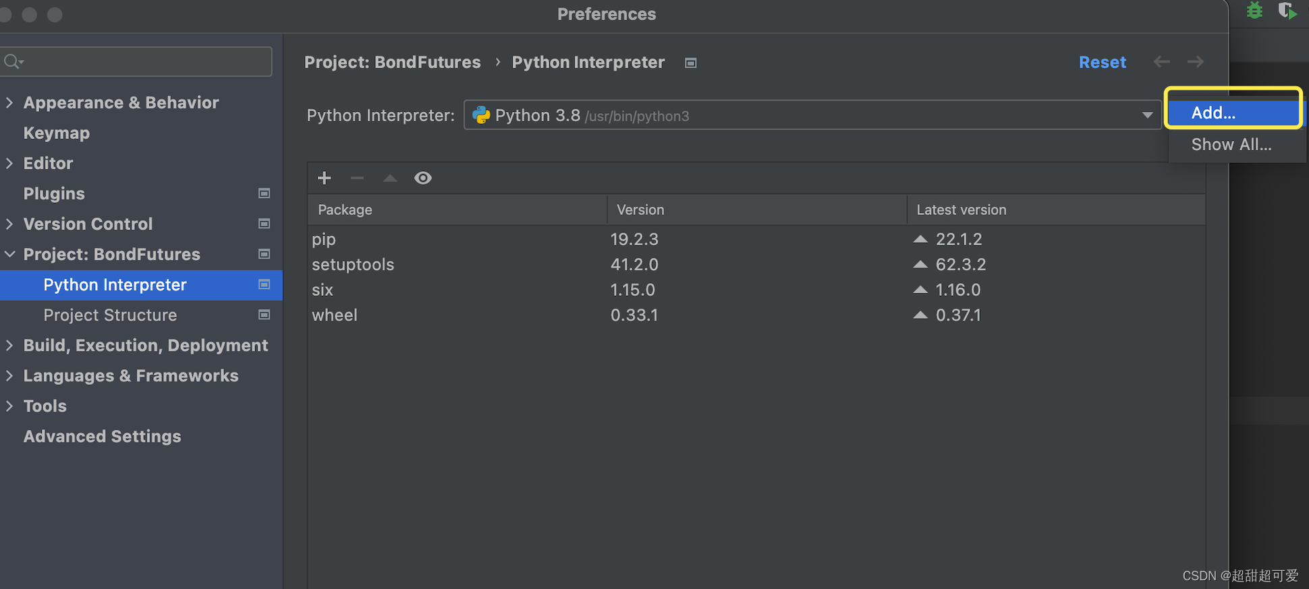Image resolution: width=1309 pixels, height=589 pixels.
Task: Click the upgrade package triangle icon
Action: [390, 178]
